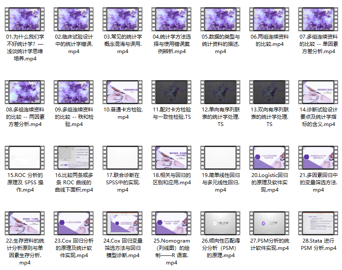Viewport: 342px width, 270px height.
Task: Select video icon for 11.配对卡方检验与一致性检验
Action: (172, 92)
